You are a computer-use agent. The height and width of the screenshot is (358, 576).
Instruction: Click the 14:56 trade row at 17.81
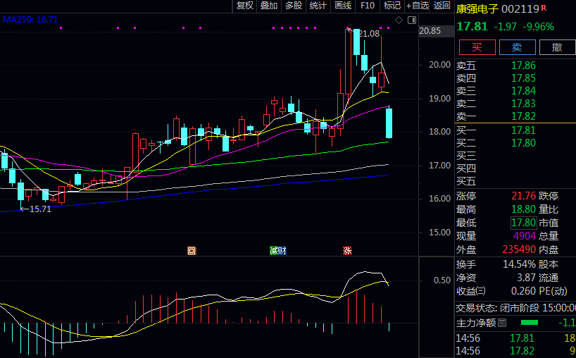[515, 338]
